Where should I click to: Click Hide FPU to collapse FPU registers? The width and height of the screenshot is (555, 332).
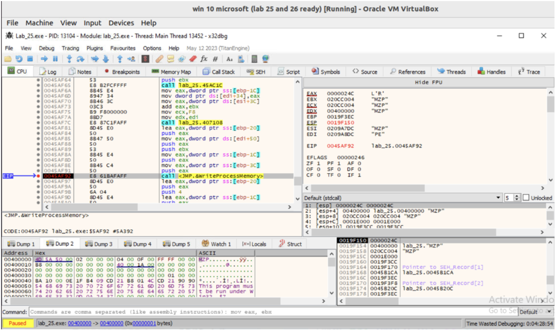[x=429, y=82]
